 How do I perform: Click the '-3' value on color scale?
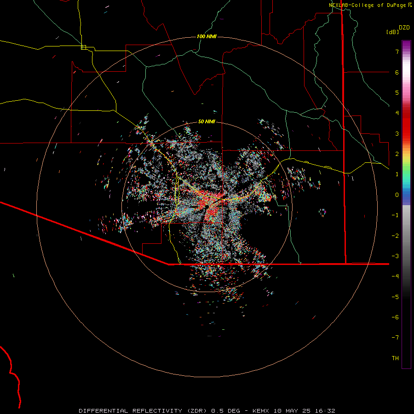click(x=395, y=256)
